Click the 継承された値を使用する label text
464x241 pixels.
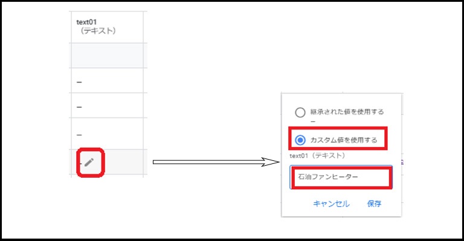click(x=347, y=112)
